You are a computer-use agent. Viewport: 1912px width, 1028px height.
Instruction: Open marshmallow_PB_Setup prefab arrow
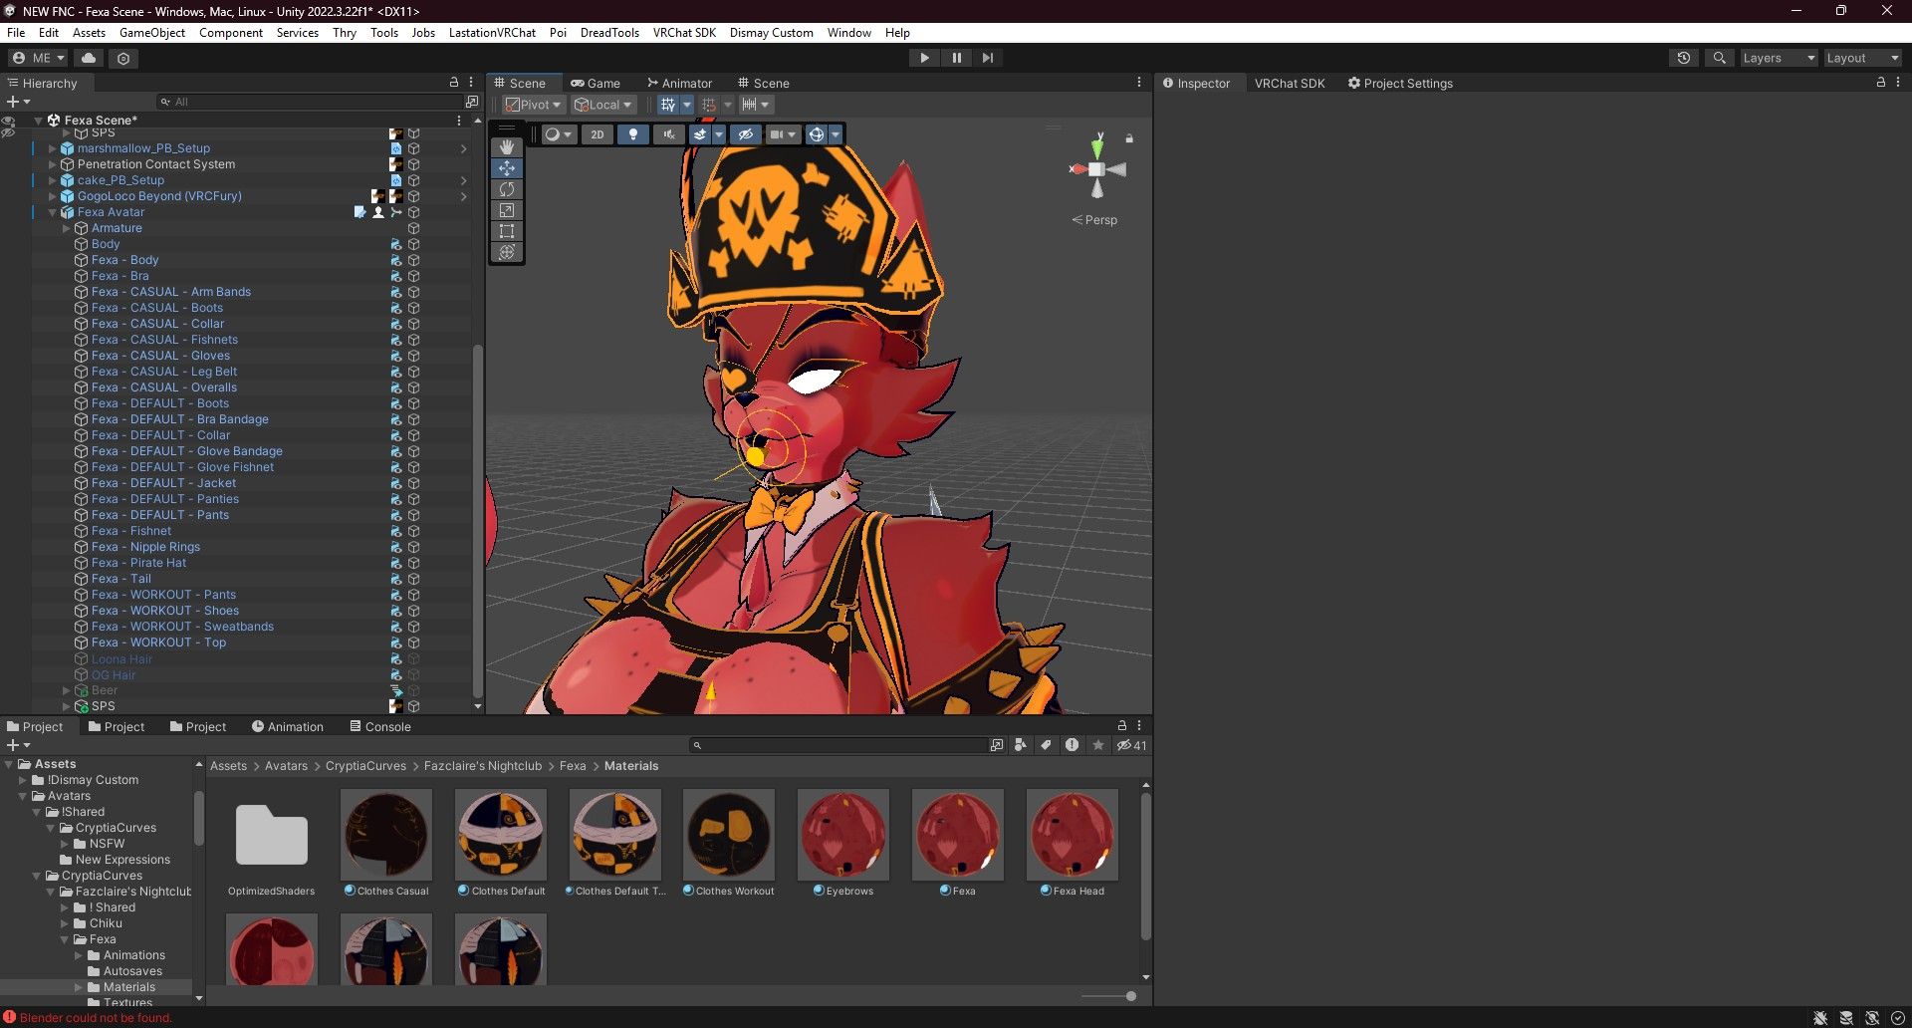(464, 148)
